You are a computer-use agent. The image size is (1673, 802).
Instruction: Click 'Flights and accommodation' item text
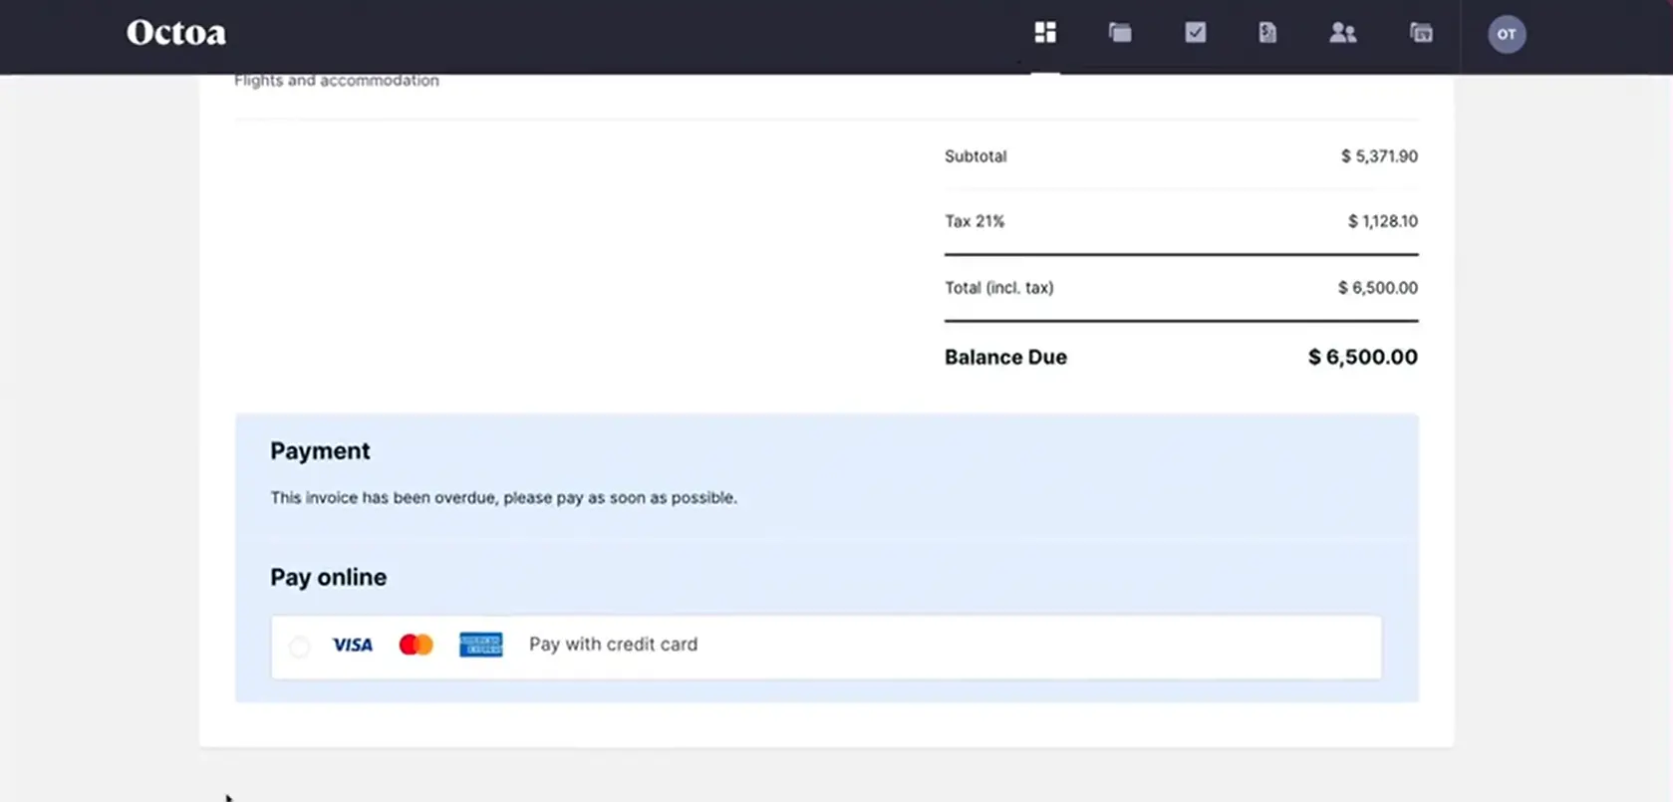(336, 81)
